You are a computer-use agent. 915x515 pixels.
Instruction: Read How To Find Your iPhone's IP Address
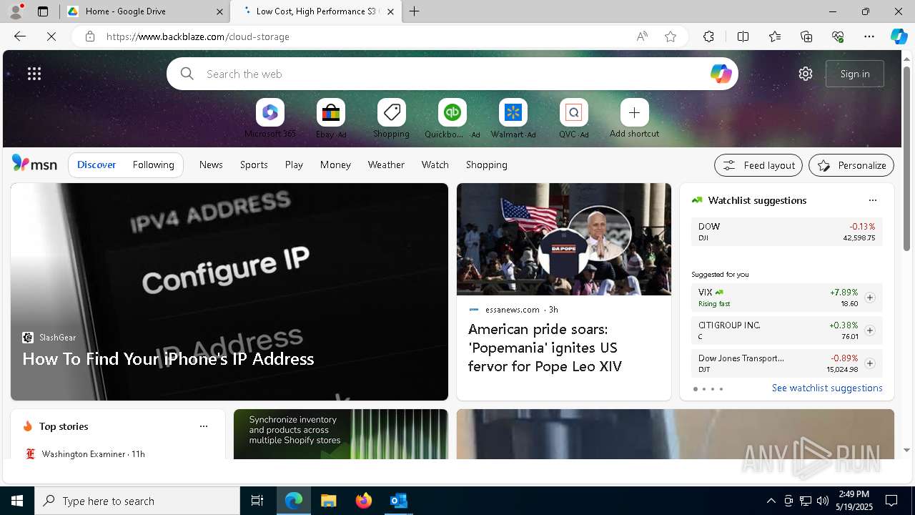(x=168, y=358)
